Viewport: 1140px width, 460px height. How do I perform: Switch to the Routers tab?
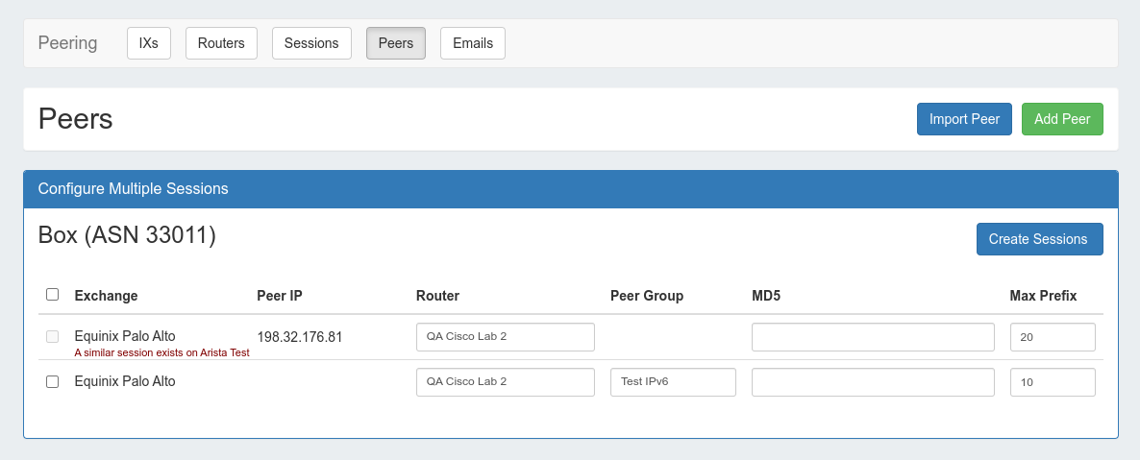pyautogui.click(x=221, y=43)
